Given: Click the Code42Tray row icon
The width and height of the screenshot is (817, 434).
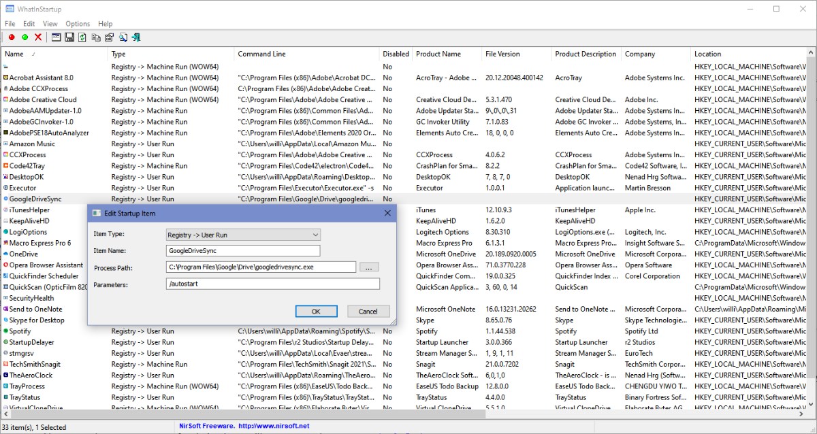Looking at the screenshot, I should coord(5,166).
